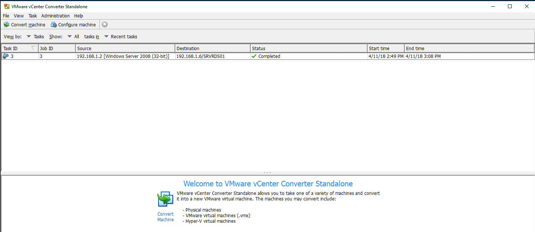Sort by End time column header
This screenshot has height=232, width=535.
click(x=469, y=48)
